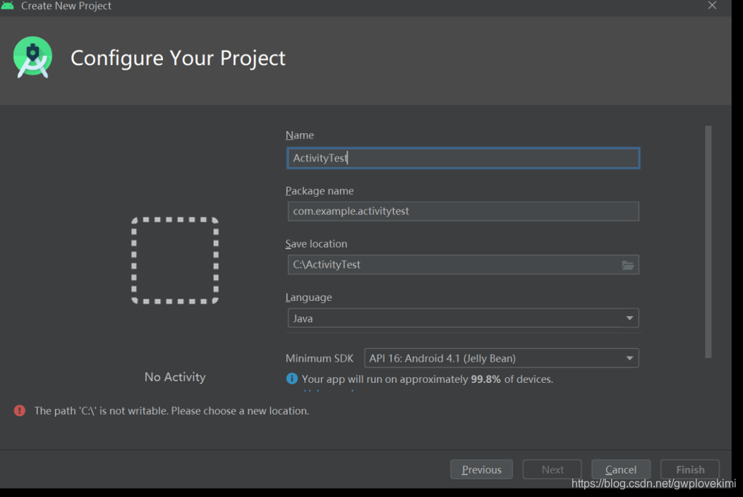This screenshot has width=743, height=497.
Task: Click the 'No Activity' caption text
Action: tap(175, 376)
